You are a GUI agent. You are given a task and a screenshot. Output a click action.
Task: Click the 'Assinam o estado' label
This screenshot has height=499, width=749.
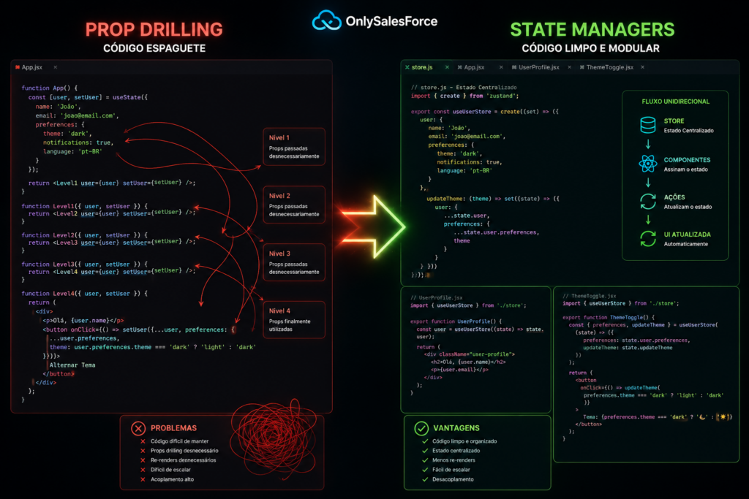tap(685, 169)
